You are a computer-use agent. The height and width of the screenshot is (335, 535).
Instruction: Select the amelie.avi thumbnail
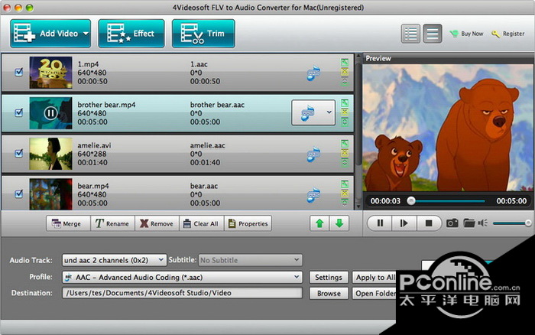[51, 154]
